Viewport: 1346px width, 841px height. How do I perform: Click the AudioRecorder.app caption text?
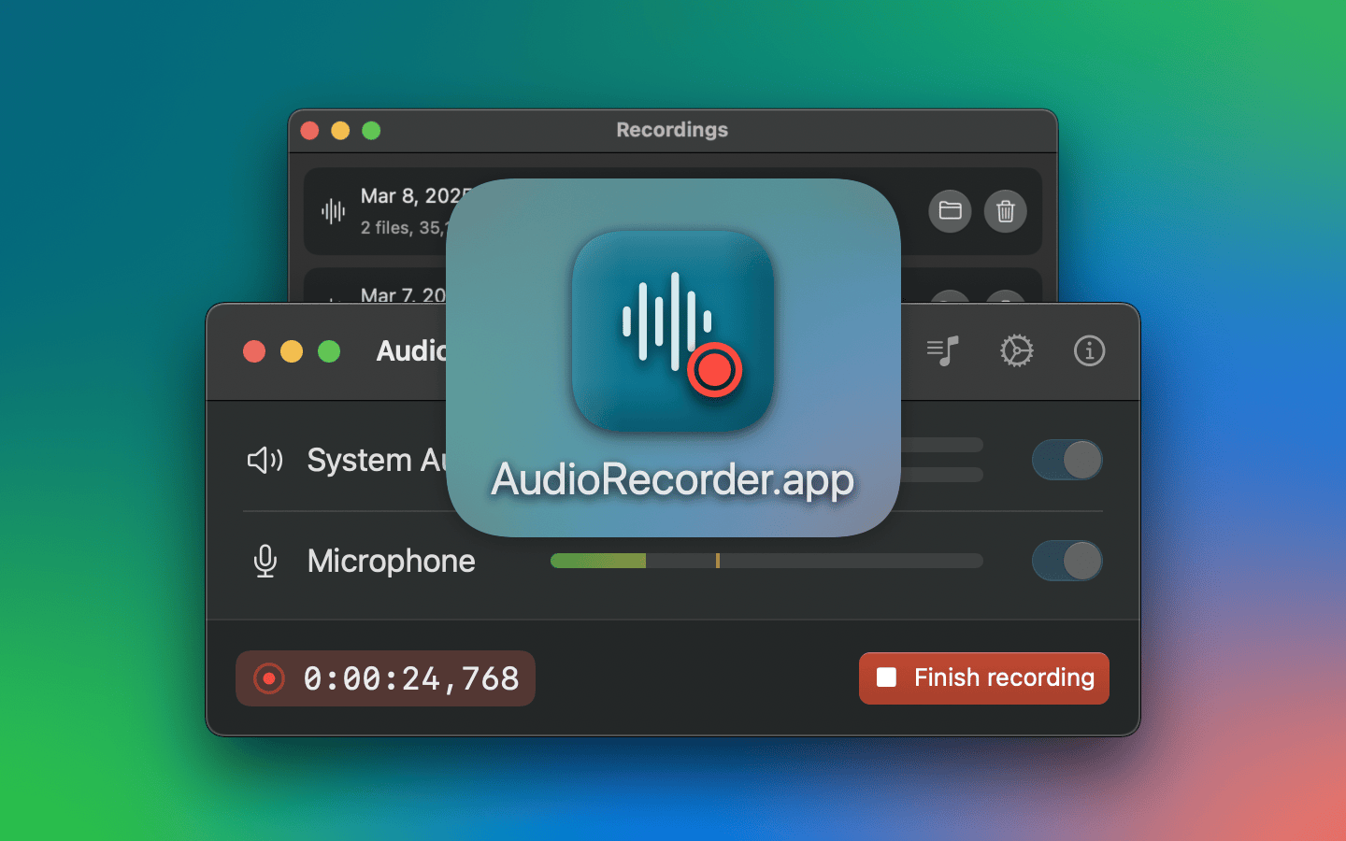(x=673, y=479)
